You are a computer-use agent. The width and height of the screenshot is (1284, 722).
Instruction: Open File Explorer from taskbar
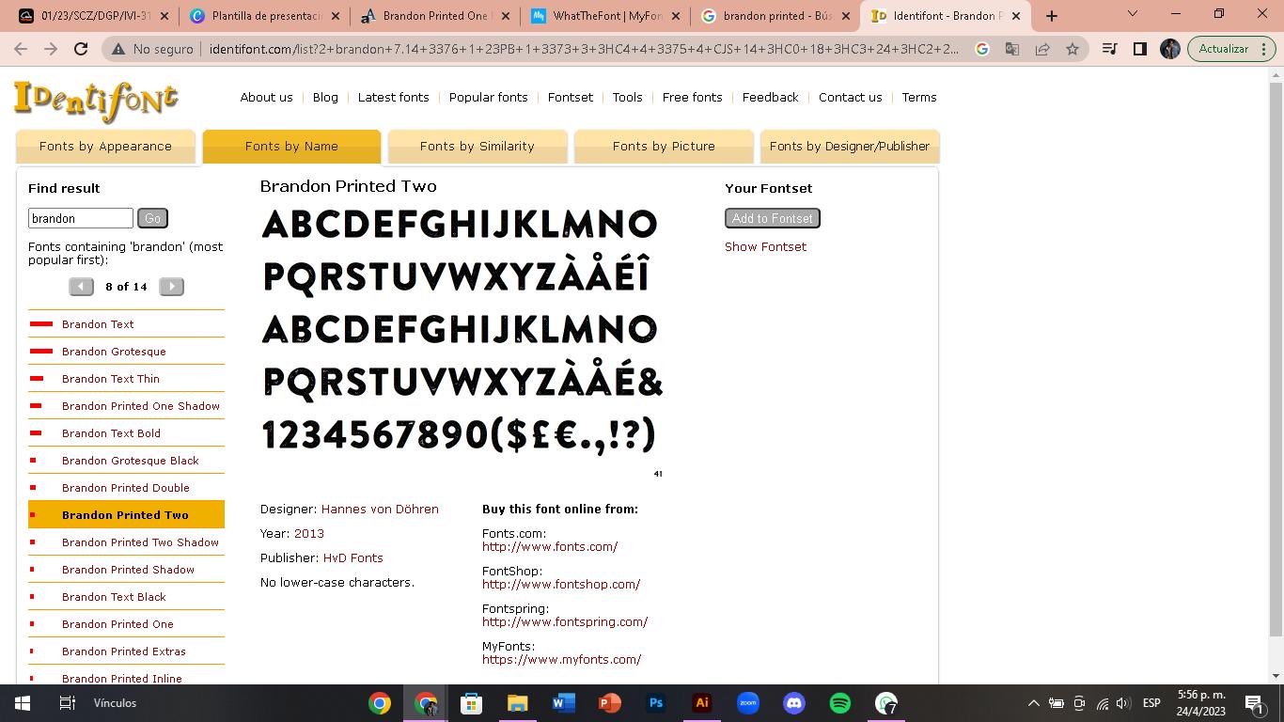click(x=518, y=703)
